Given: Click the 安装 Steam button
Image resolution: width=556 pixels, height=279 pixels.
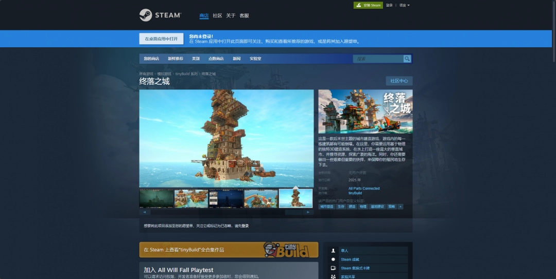Looking at the screenshot, I should pos(368,5).
